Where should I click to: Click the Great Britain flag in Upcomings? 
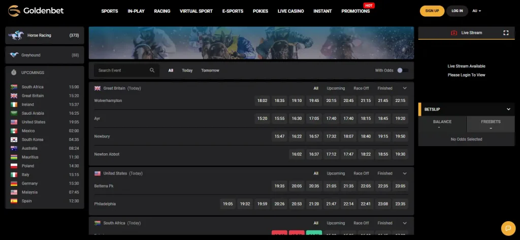coord(14,96)
